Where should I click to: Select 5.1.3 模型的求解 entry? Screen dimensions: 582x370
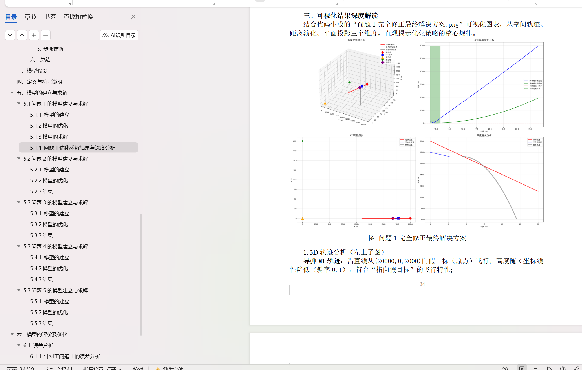[x=49, y=137]
